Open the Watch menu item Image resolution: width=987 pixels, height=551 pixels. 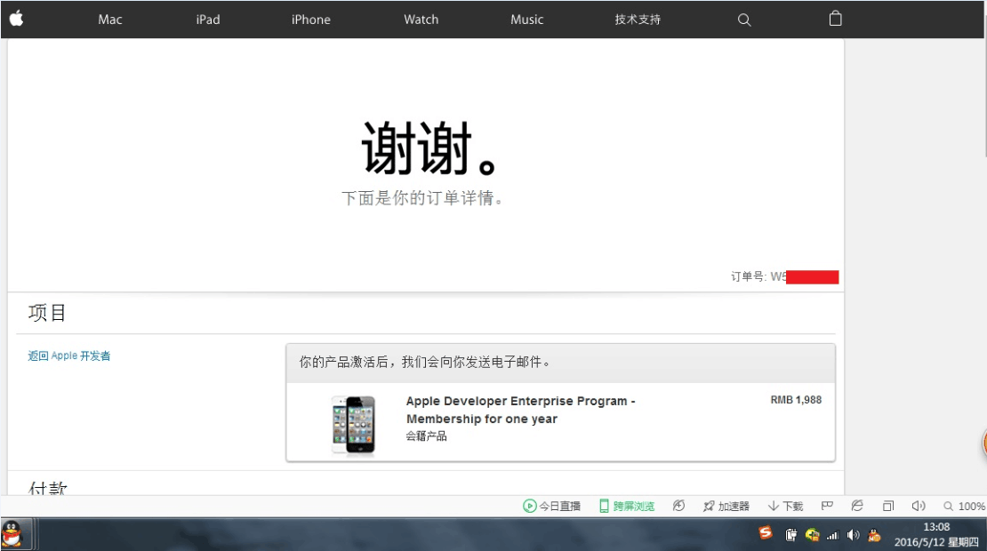[421, 20]
